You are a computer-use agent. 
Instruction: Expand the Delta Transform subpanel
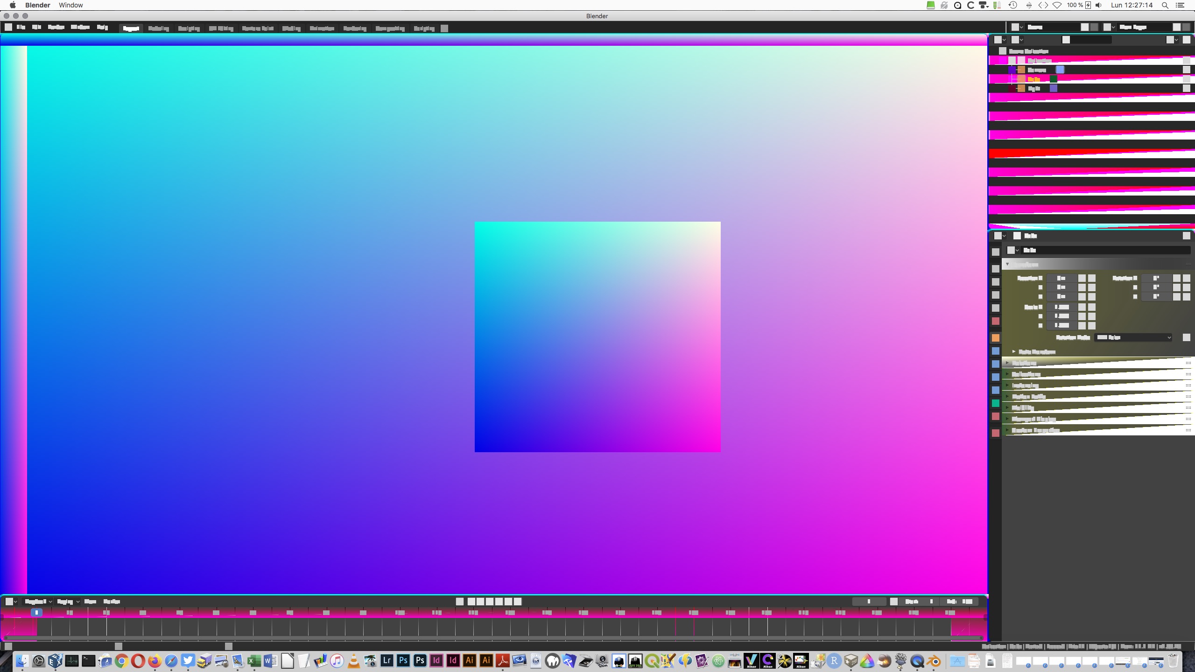pos(1034,352)
